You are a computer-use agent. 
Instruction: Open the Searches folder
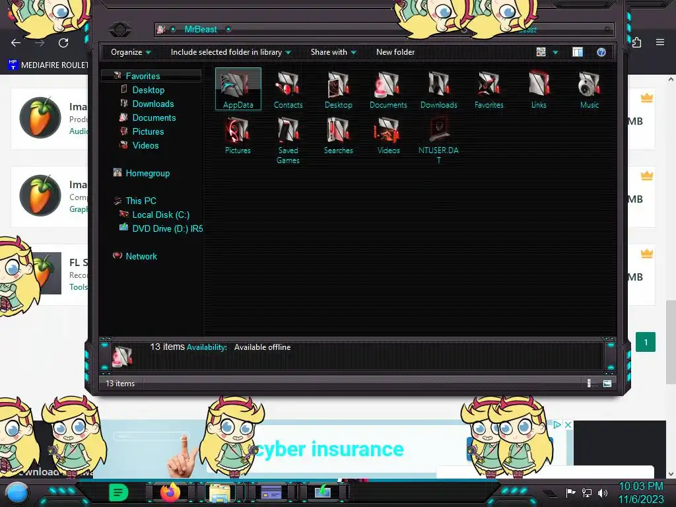339,135
